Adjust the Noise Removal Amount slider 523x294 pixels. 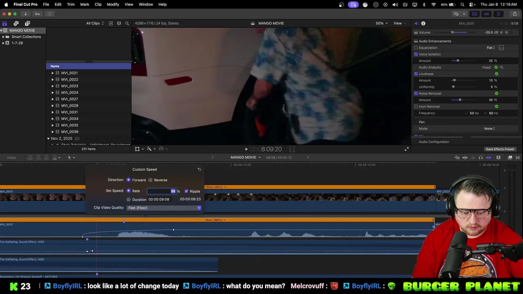464,100
